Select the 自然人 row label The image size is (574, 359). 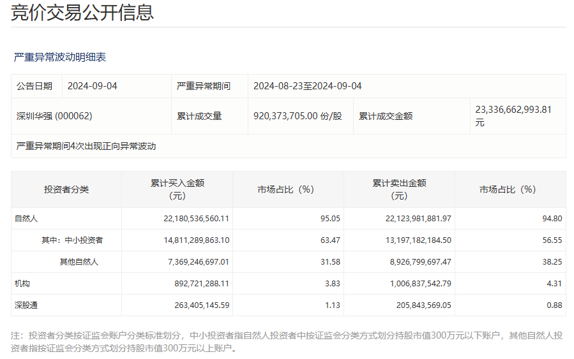pyautogui.click(x=26, y=219)
